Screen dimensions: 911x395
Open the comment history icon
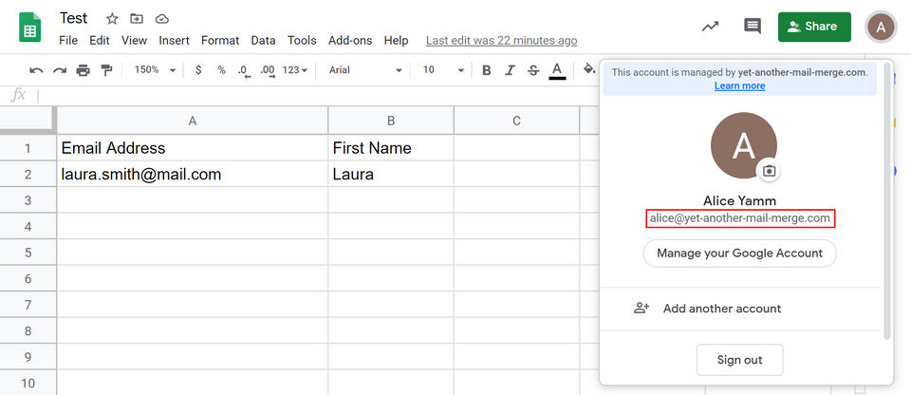[753, 27]
